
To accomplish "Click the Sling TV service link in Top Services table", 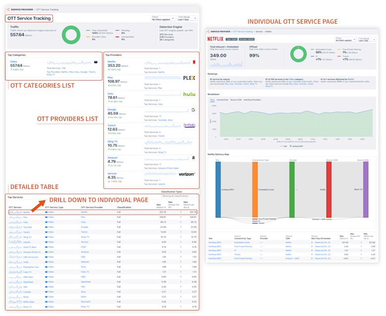I will tap(27, 237).
